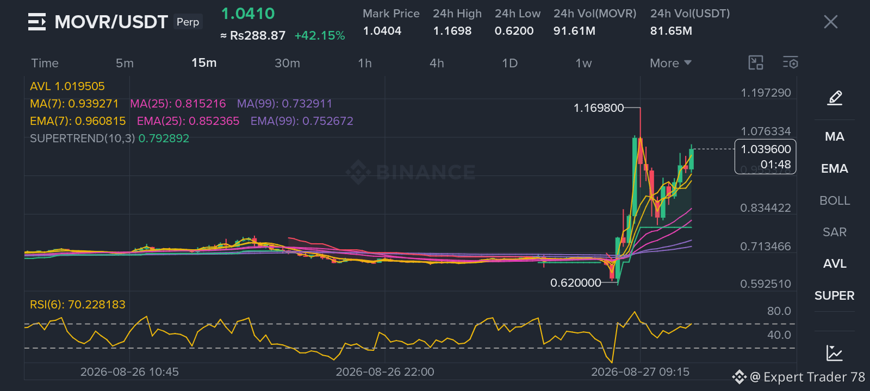This screenshot has height=391, width=870.
Task: Toggle the SUPER indicator
Action: 835,295
